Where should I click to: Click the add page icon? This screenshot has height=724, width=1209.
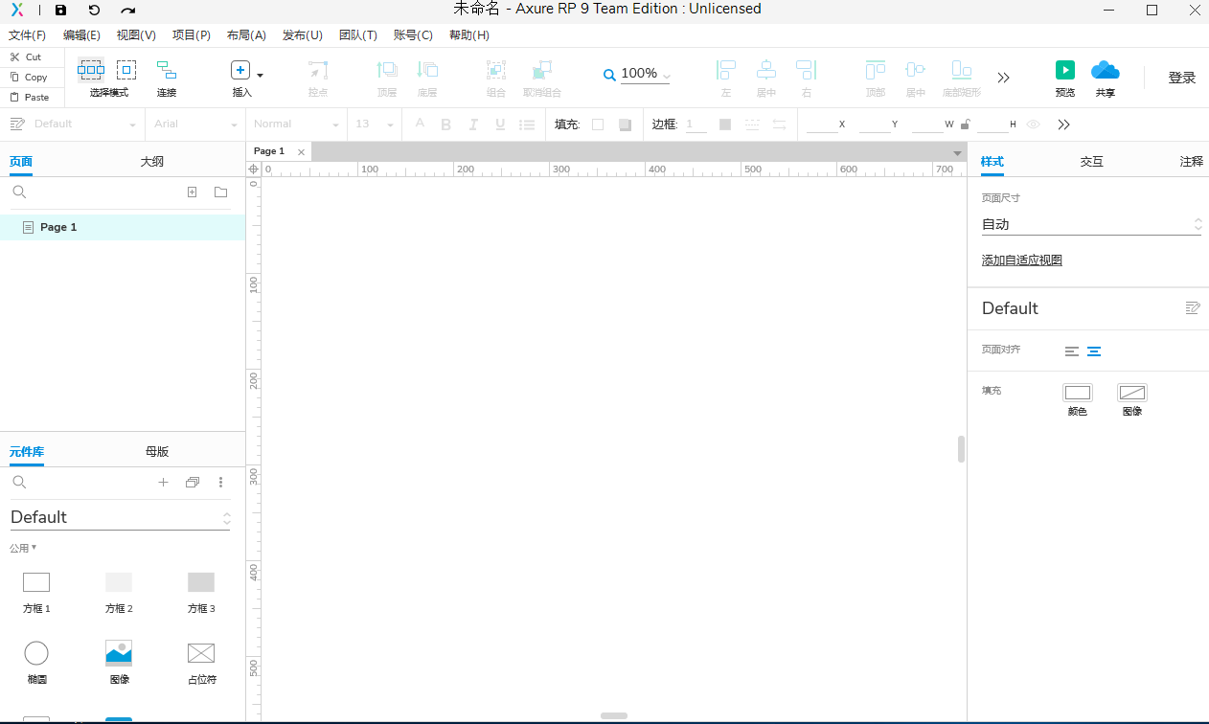(192, 192)
